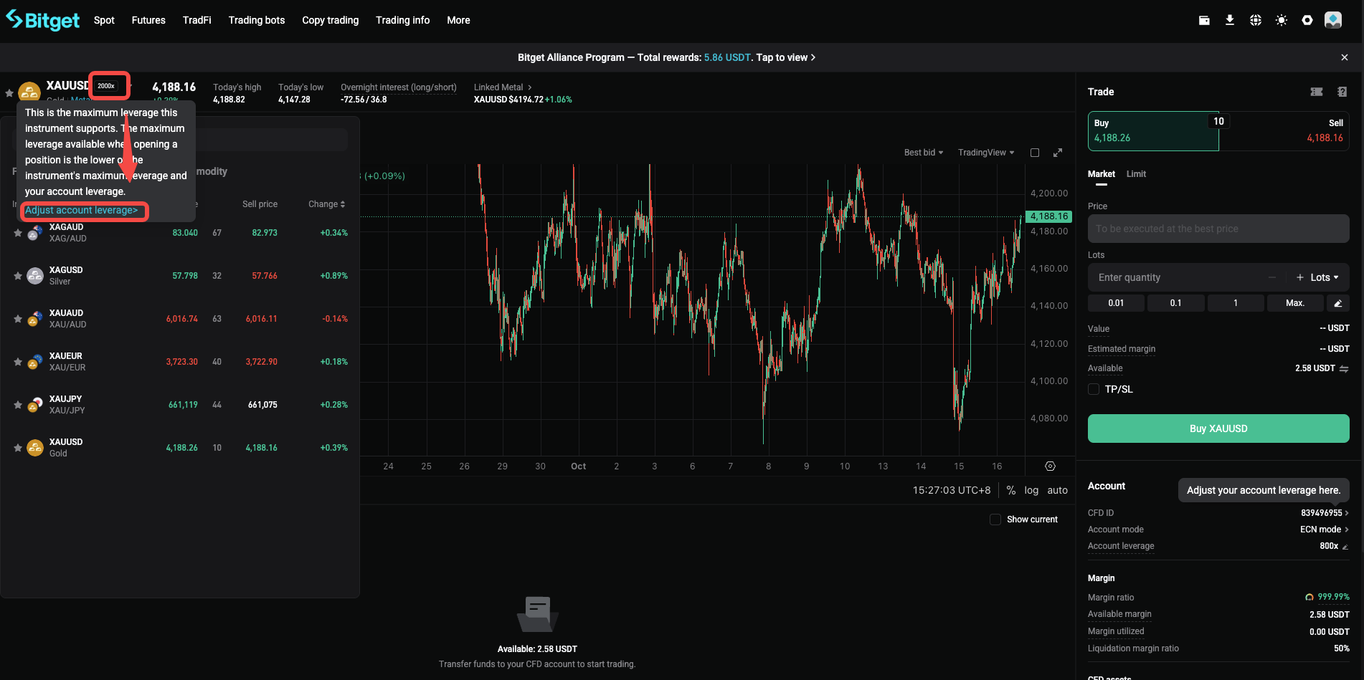Favorite the XAUEUR row star
The image size is (1364, 680).
[18, 362]
